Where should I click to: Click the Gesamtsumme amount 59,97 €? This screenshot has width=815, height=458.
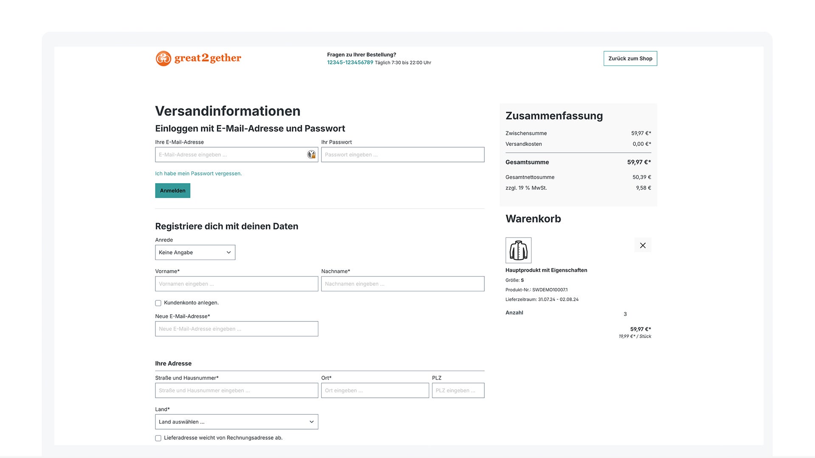[x=639, y=162]
